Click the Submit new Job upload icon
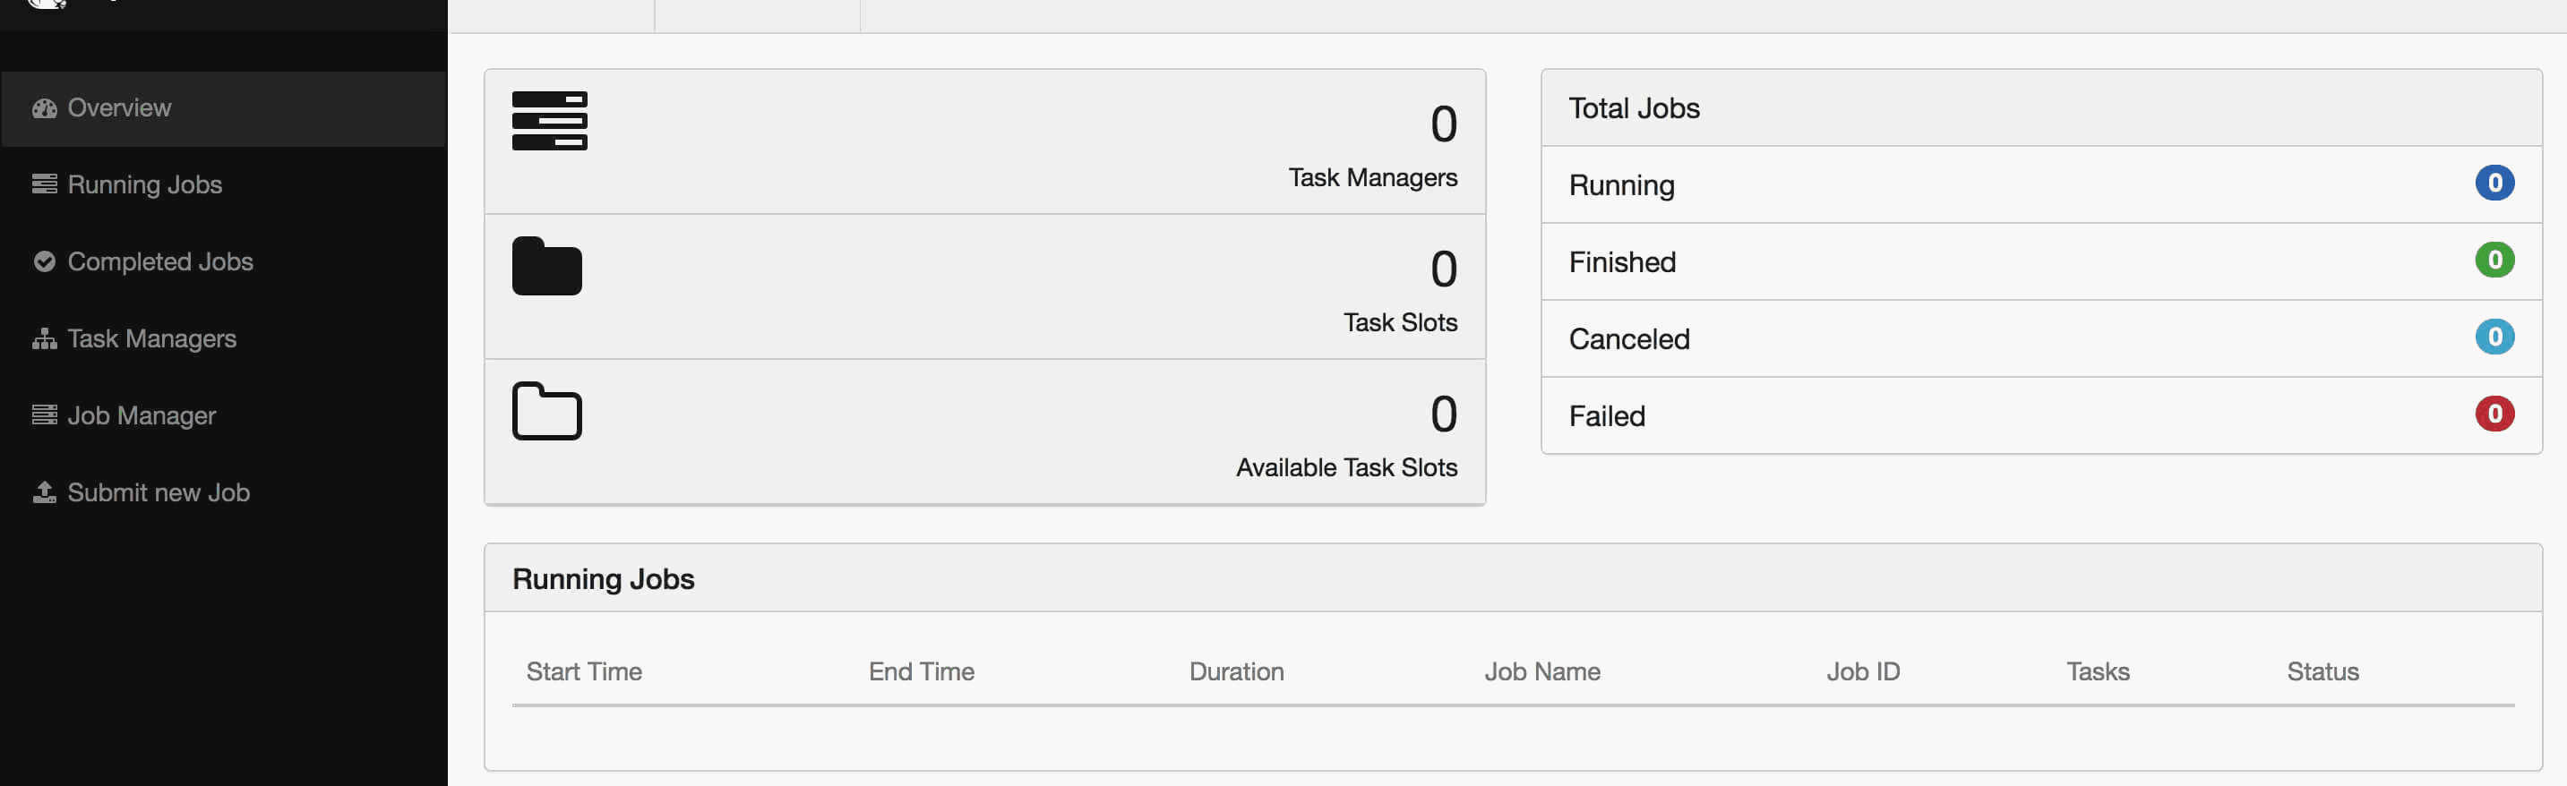2567x786 pixels. (44, 492)
